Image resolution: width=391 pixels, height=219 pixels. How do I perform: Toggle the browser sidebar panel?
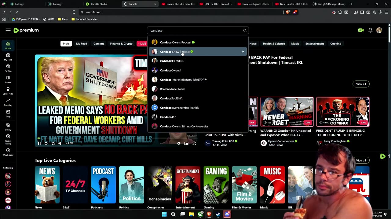(x=362, y=12)
